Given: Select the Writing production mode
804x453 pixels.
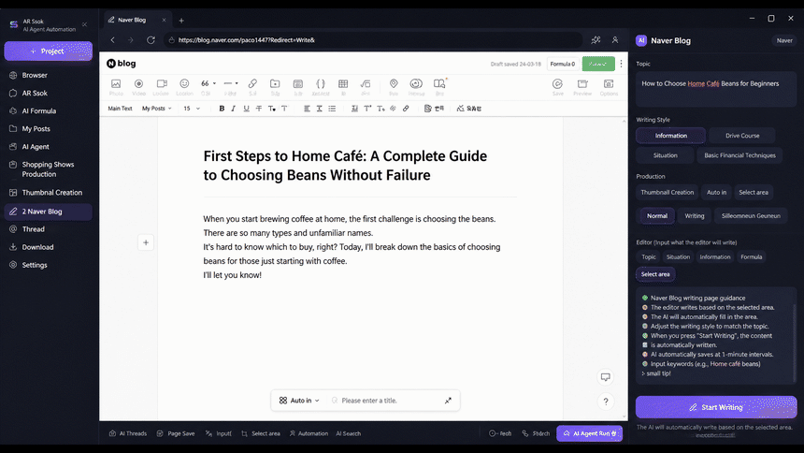Looking at the screenshot, I should point(695,215).
